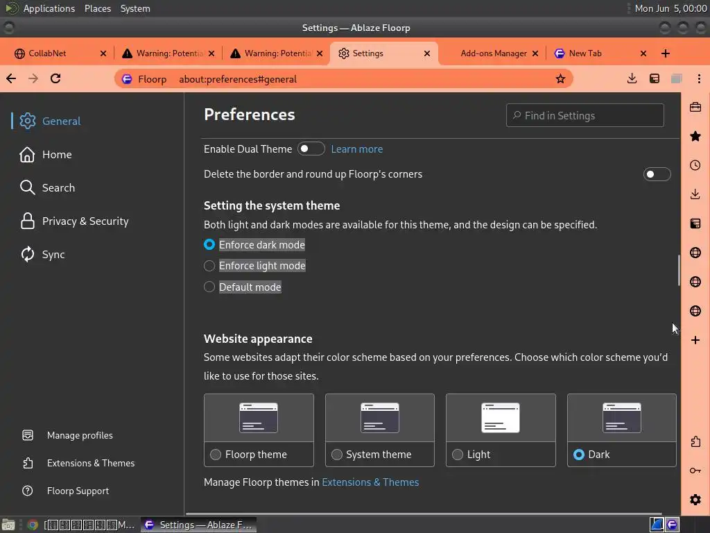Select Enforce dark mode
Screen dimensions: 710x533
[x=209, y=245]
